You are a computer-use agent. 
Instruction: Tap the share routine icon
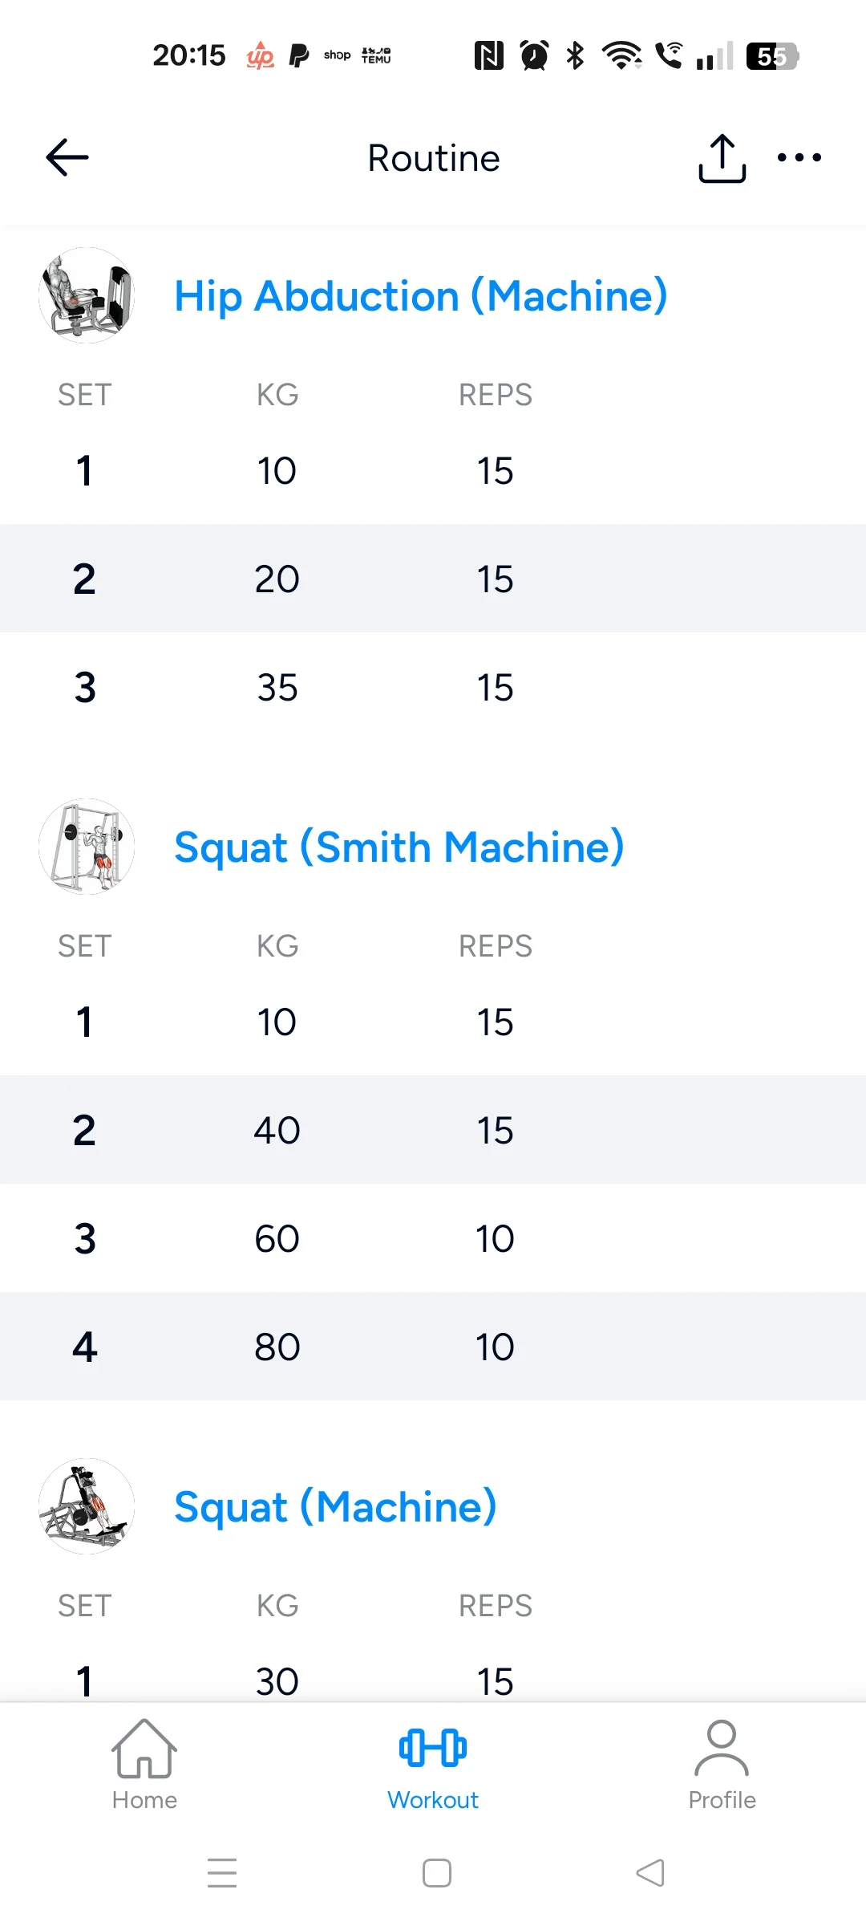[722, 158]
